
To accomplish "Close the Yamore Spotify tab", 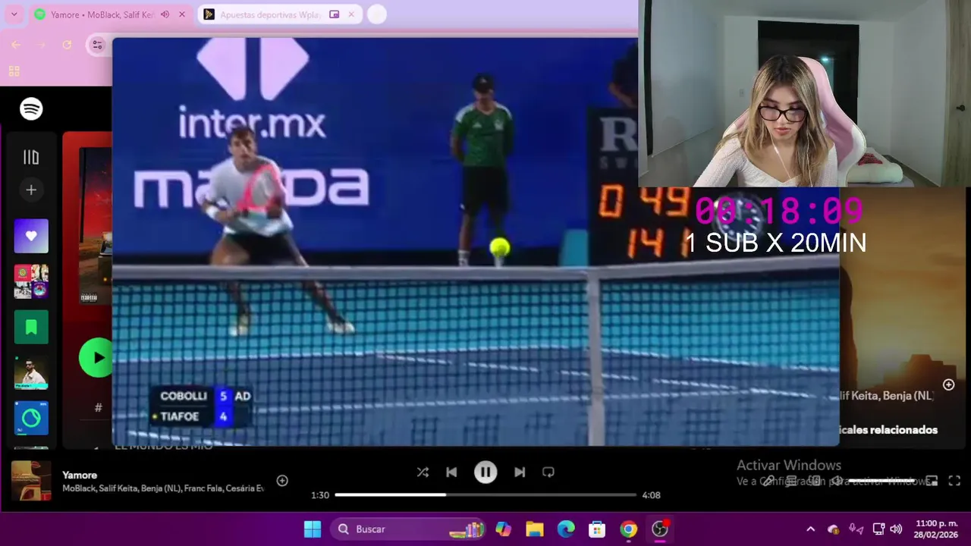I will [182, 14].
